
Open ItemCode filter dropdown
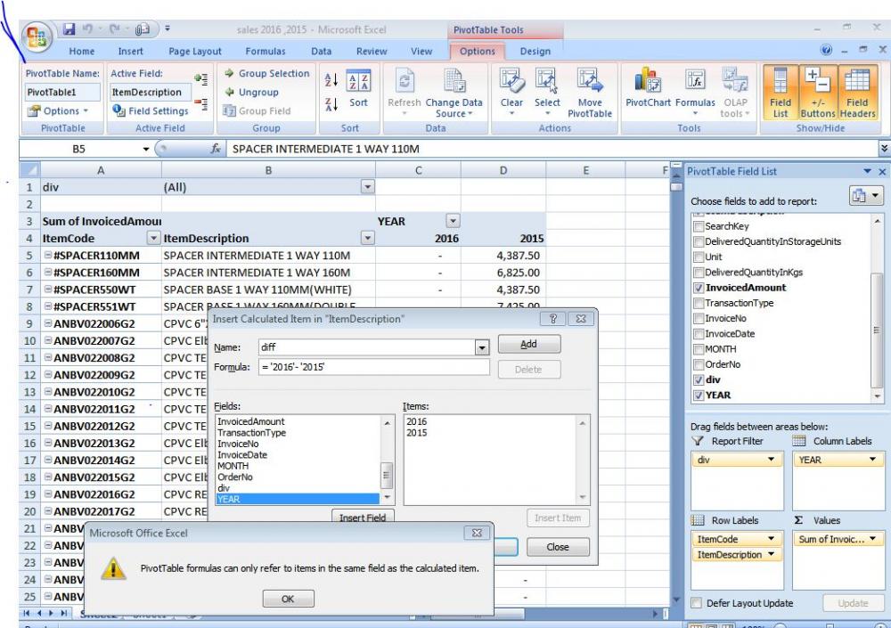coord(153,238)
